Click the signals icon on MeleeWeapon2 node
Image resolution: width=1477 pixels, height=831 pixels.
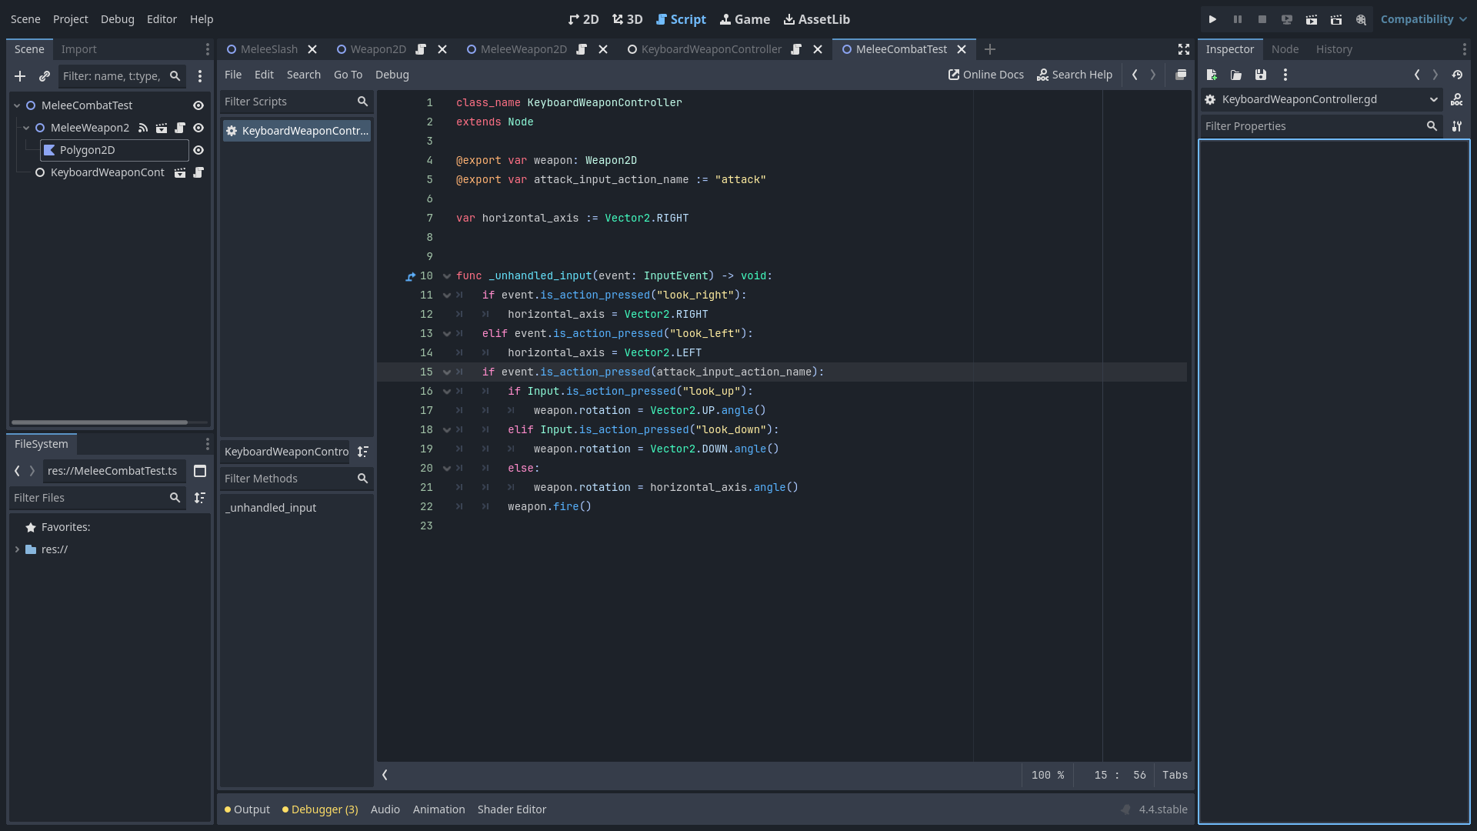(143, 128)
